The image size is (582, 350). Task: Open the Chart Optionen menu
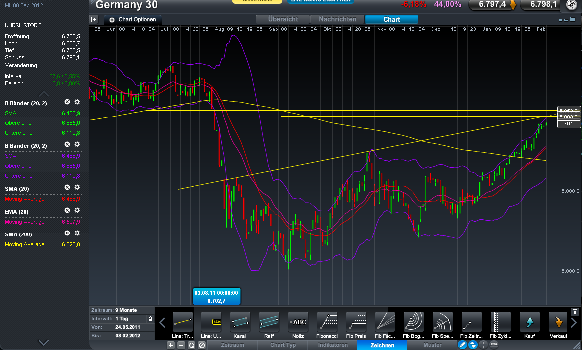pos(133,19)
